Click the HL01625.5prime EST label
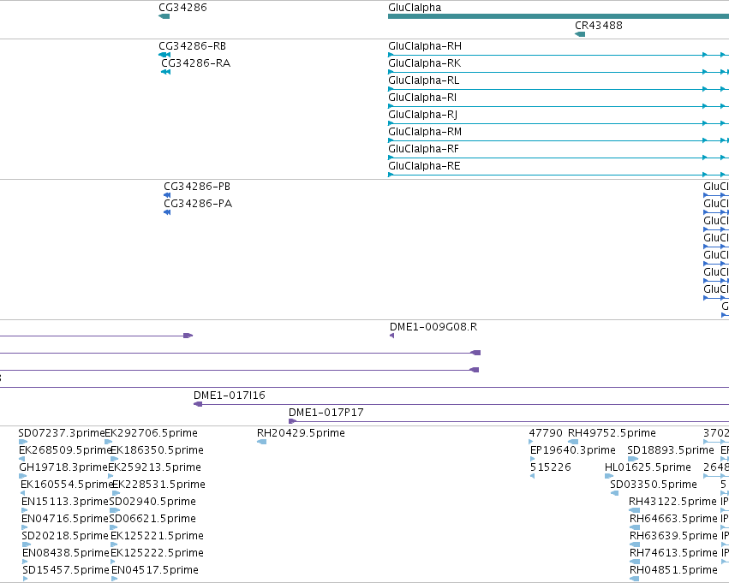The image size is (729, 583). click(648, 467)
